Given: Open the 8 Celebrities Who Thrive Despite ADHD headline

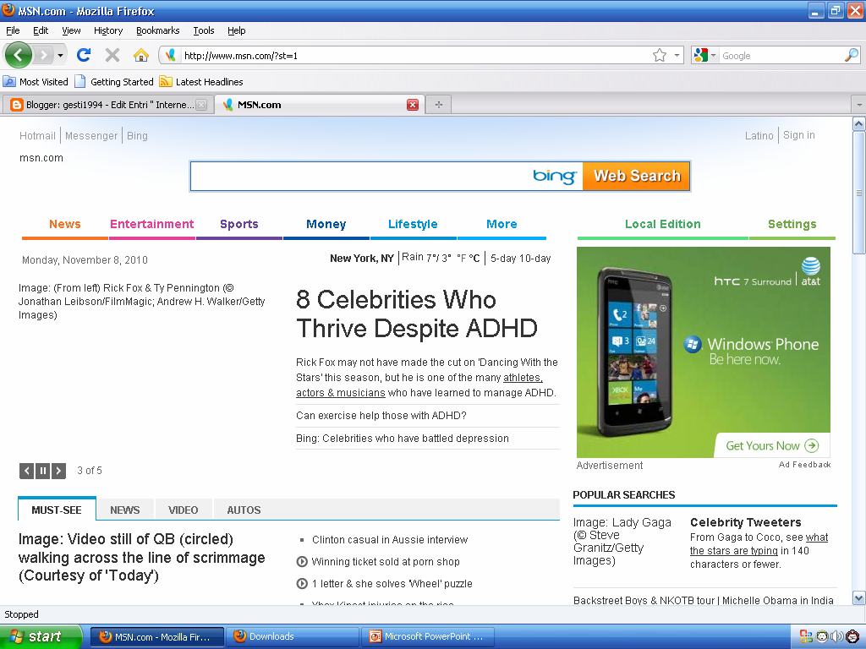Looking at the screenshot, I should click(416, 314).
